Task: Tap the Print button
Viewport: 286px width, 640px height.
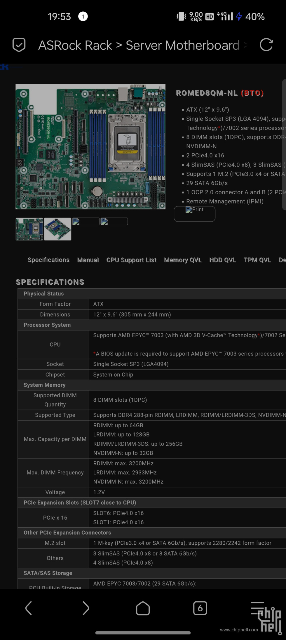Action: click(195, 214)
